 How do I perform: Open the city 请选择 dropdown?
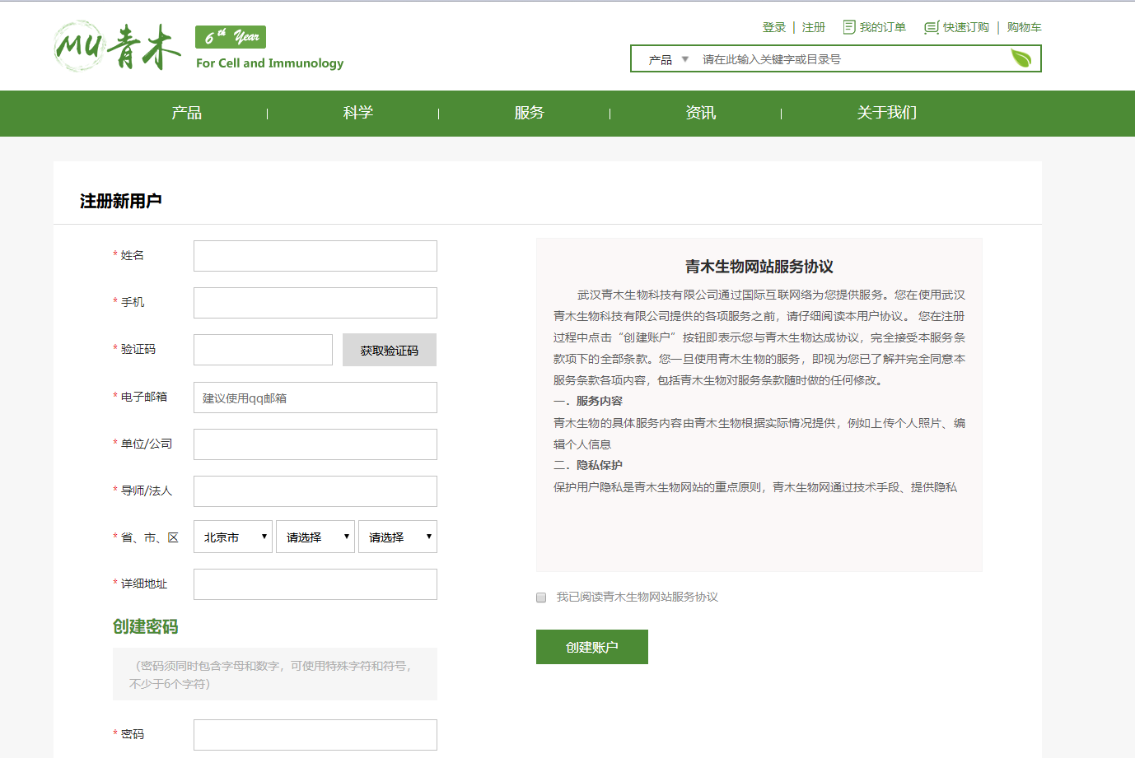tap(315, 537)
